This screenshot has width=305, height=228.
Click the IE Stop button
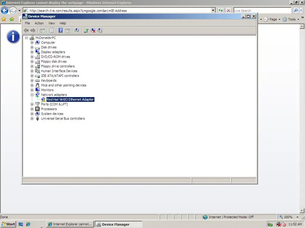[228, 10]
